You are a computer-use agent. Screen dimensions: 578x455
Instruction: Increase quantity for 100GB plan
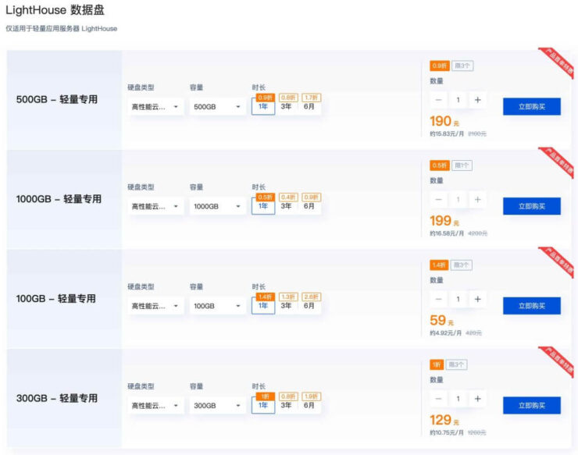[478, 299]
